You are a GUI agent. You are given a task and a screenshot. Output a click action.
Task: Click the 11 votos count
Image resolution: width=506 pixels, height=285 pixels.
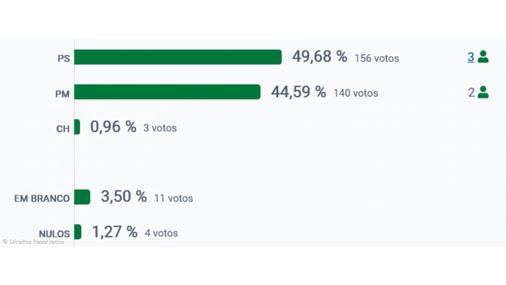pos(173,199)
